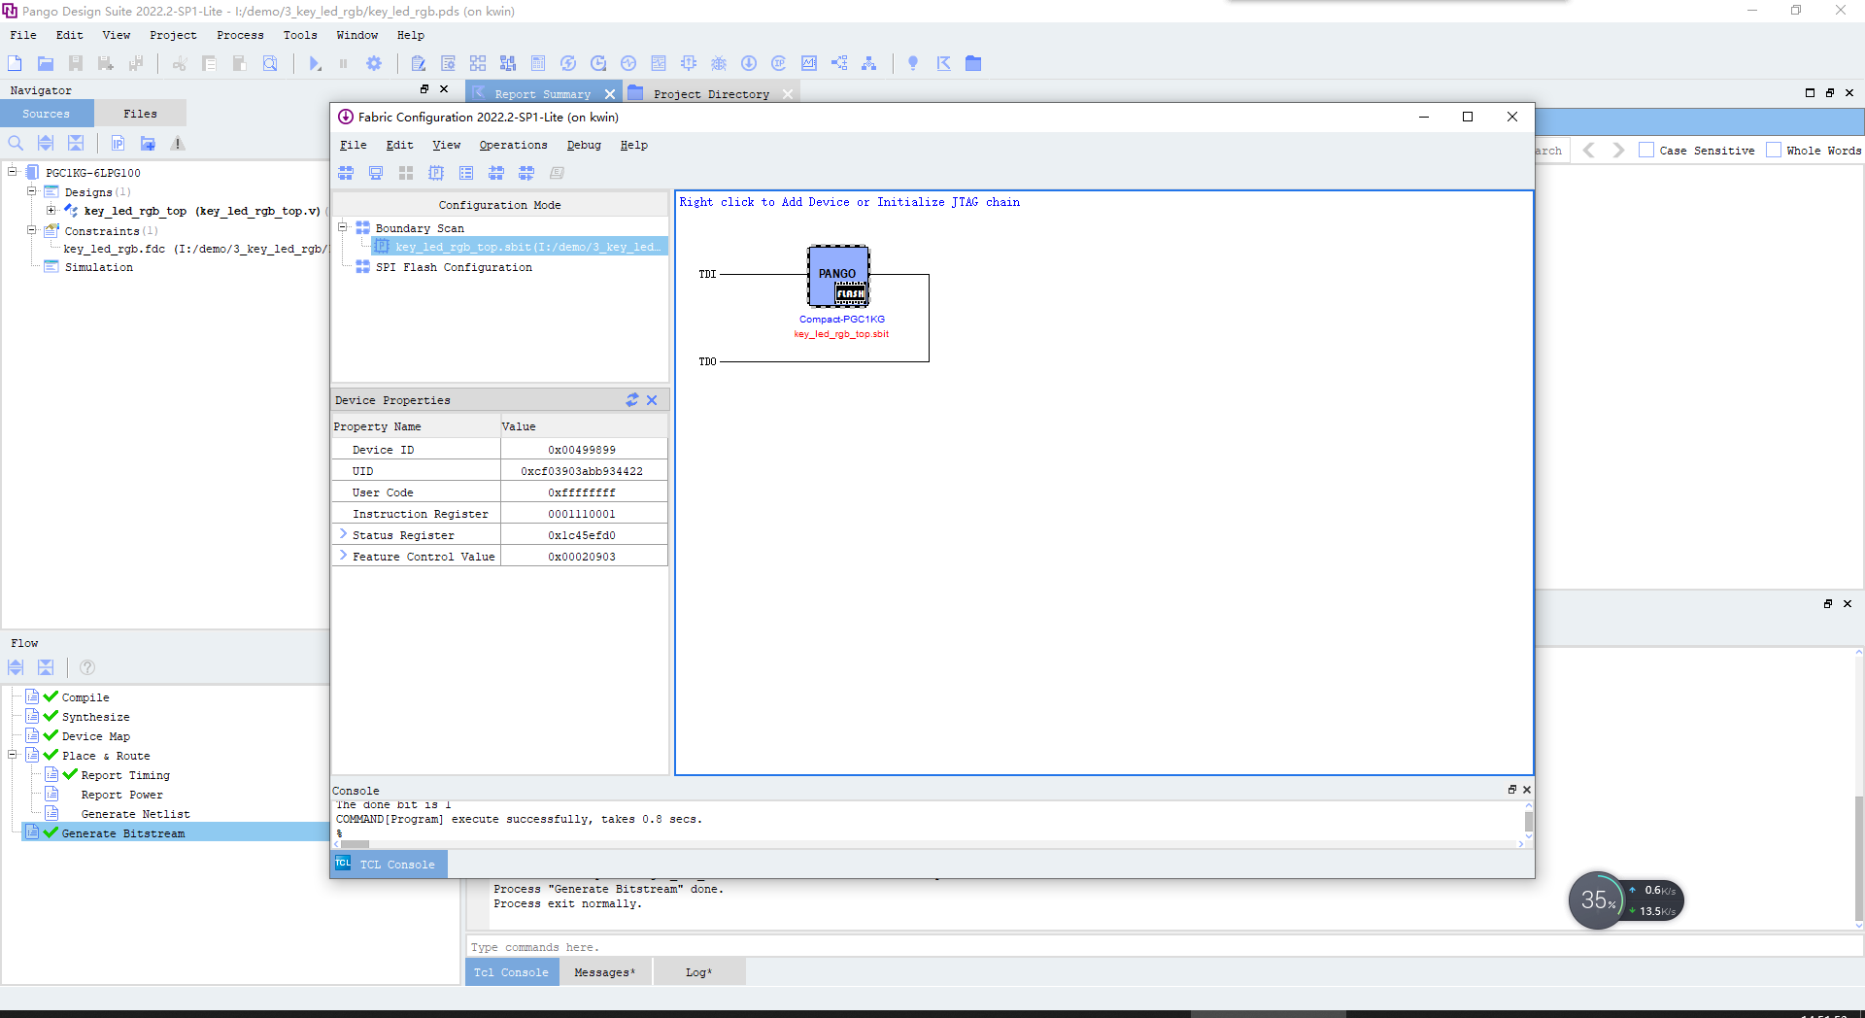Click the Flow panel help question-mark icon
The width and height of the screenshot is (1865, 1018).
coord(87,667)
